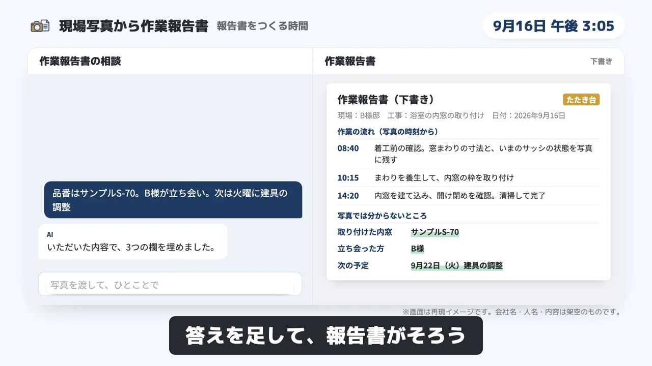
Task: Click the 作業報告書（下書き）heading in the card
Action: coord(386,100)
